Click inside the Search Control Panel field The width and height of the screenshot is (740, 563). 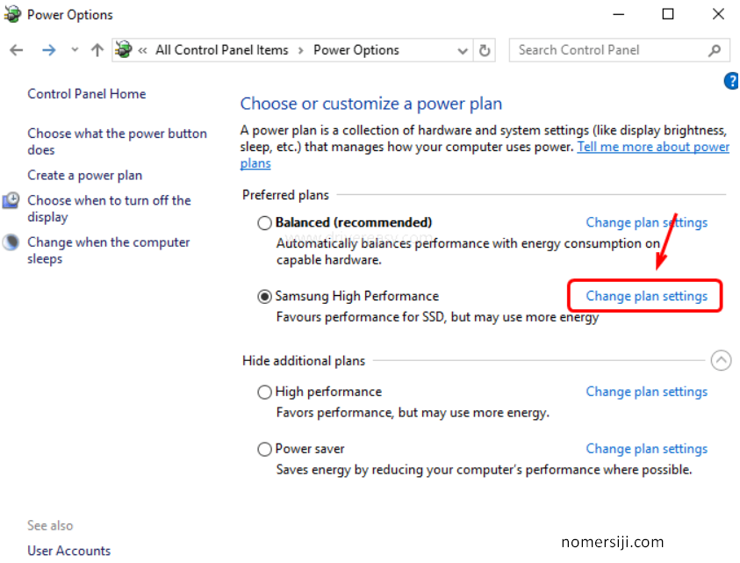click(606, 50)
